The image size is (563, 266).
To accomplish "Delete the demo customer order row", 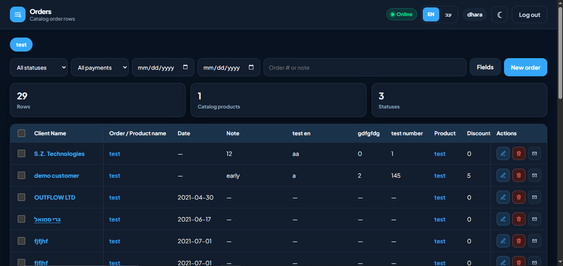I will (x=519, y=175).
